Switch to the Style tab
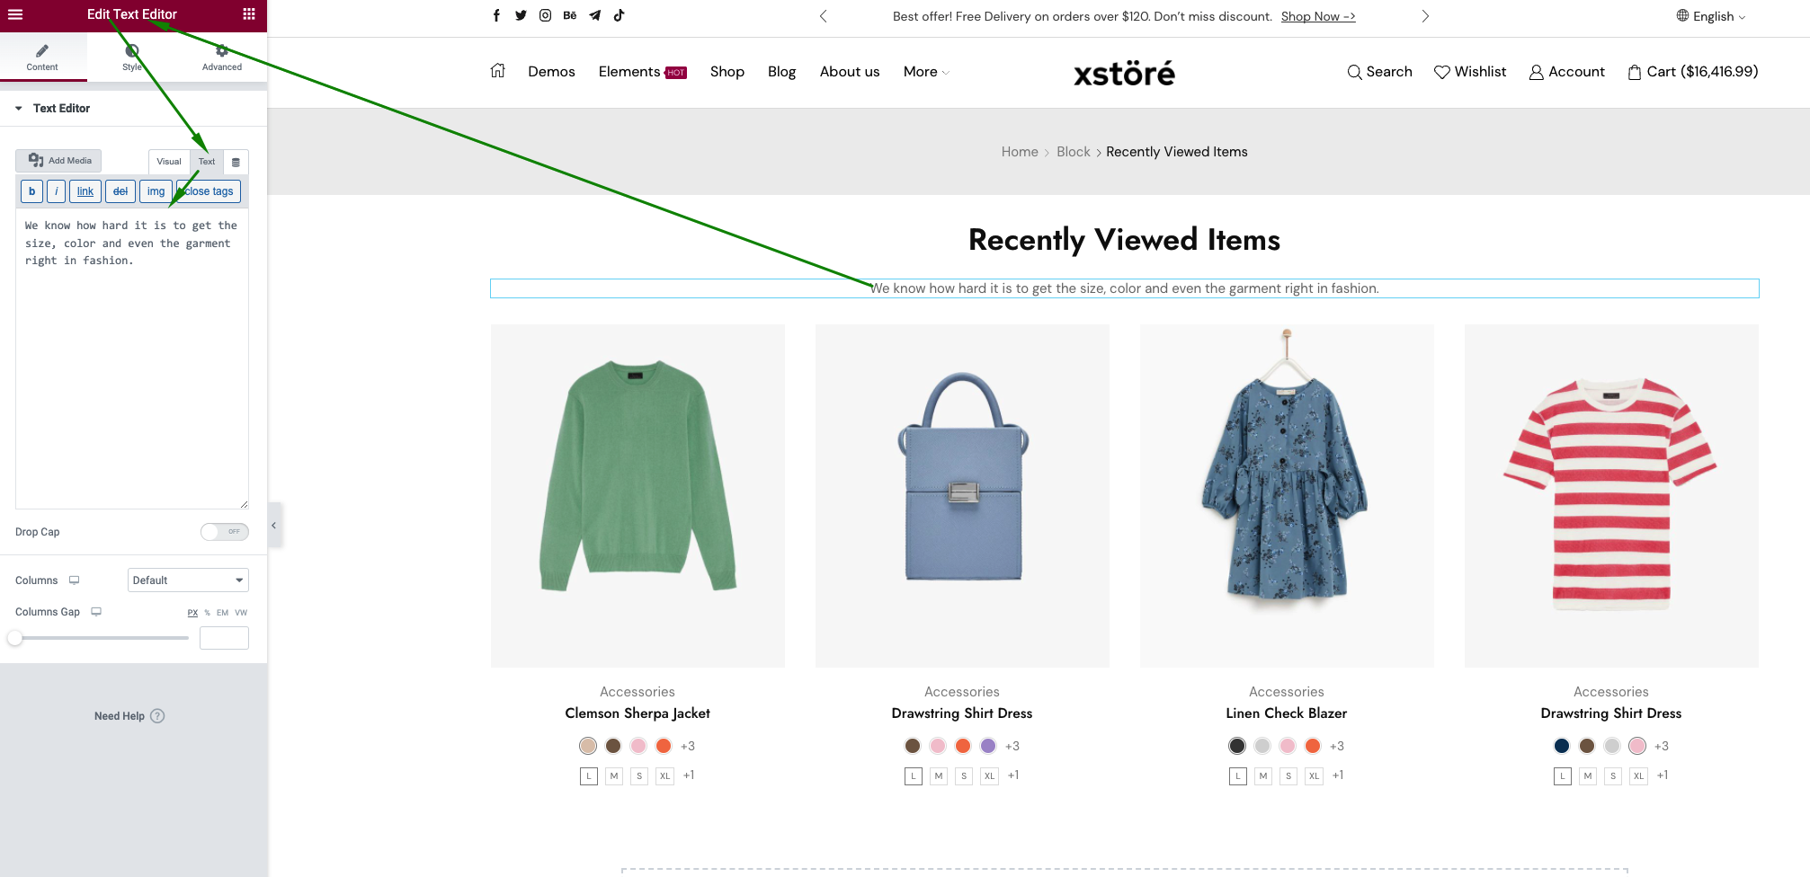 [132, 57]
